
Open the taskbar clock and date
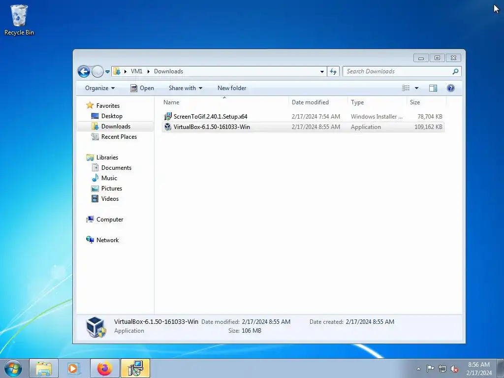(x=478, y=369)
